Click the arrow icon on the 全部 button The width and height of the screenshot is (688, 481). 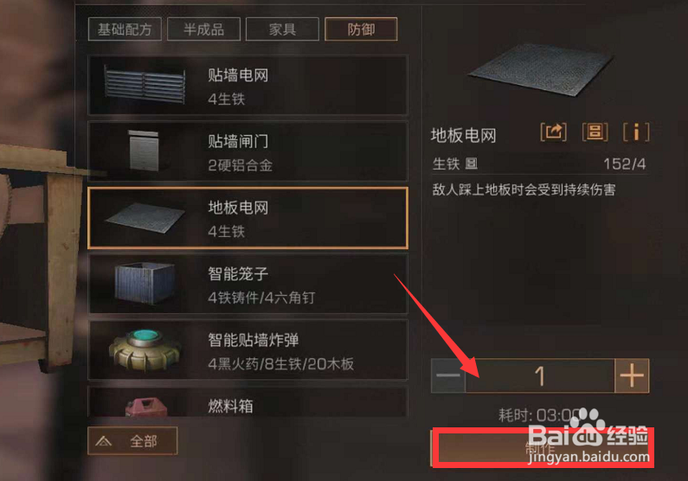pyautogui.click(x=104, y=441)
